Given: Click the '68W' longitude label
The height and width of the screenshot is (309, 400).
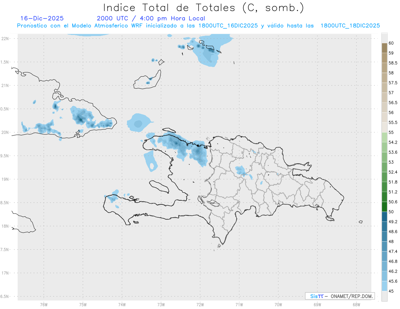Looking at the screenshot, I should [356, 304].
